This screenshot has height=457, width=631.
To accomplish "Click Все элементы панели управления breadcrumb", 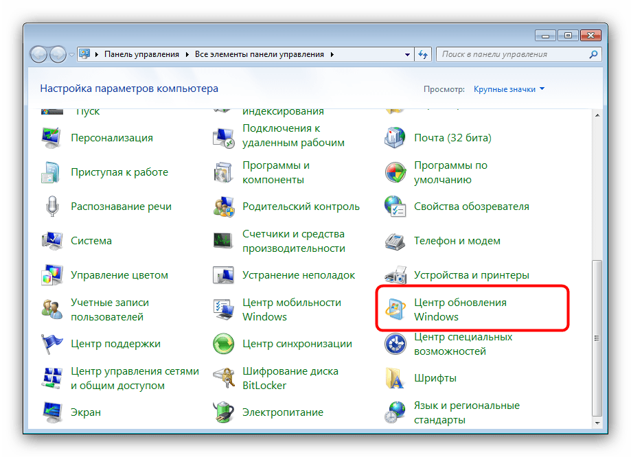I will [x=260, y=54].
